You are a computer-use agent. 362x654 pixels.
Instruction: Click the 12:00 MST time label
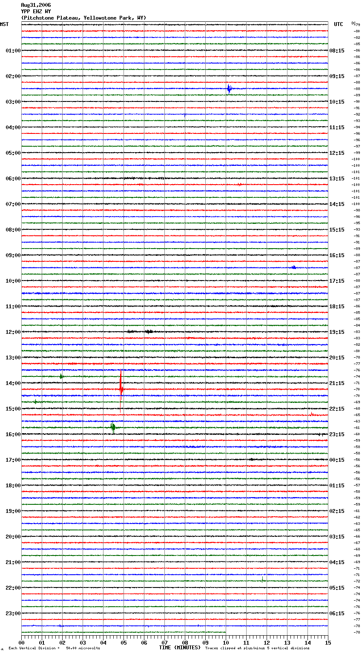coord(13,332)
